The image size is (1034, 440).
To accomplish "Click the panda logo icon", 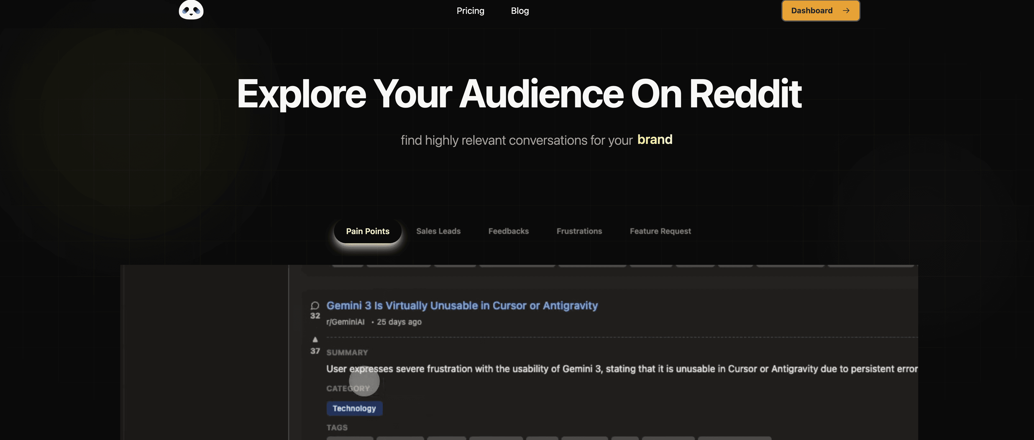I will coord(191,10).
